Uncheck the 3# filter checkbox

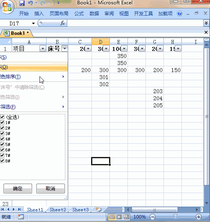2,134
